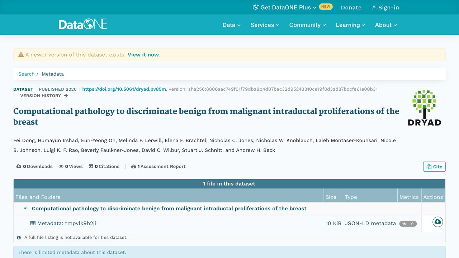Viewport: 459px width, 258px height.
Task: Click the DataONE logo
Action: pyautogui.click(x=83, y=24)
